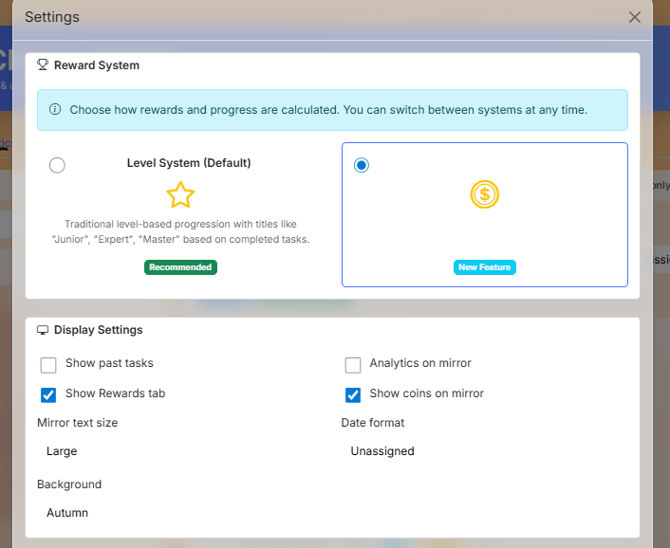Screen dimensions: 670x548
Task: Click the gold star Level System icon
Action: pyautogui.click(x=180, y=195)
